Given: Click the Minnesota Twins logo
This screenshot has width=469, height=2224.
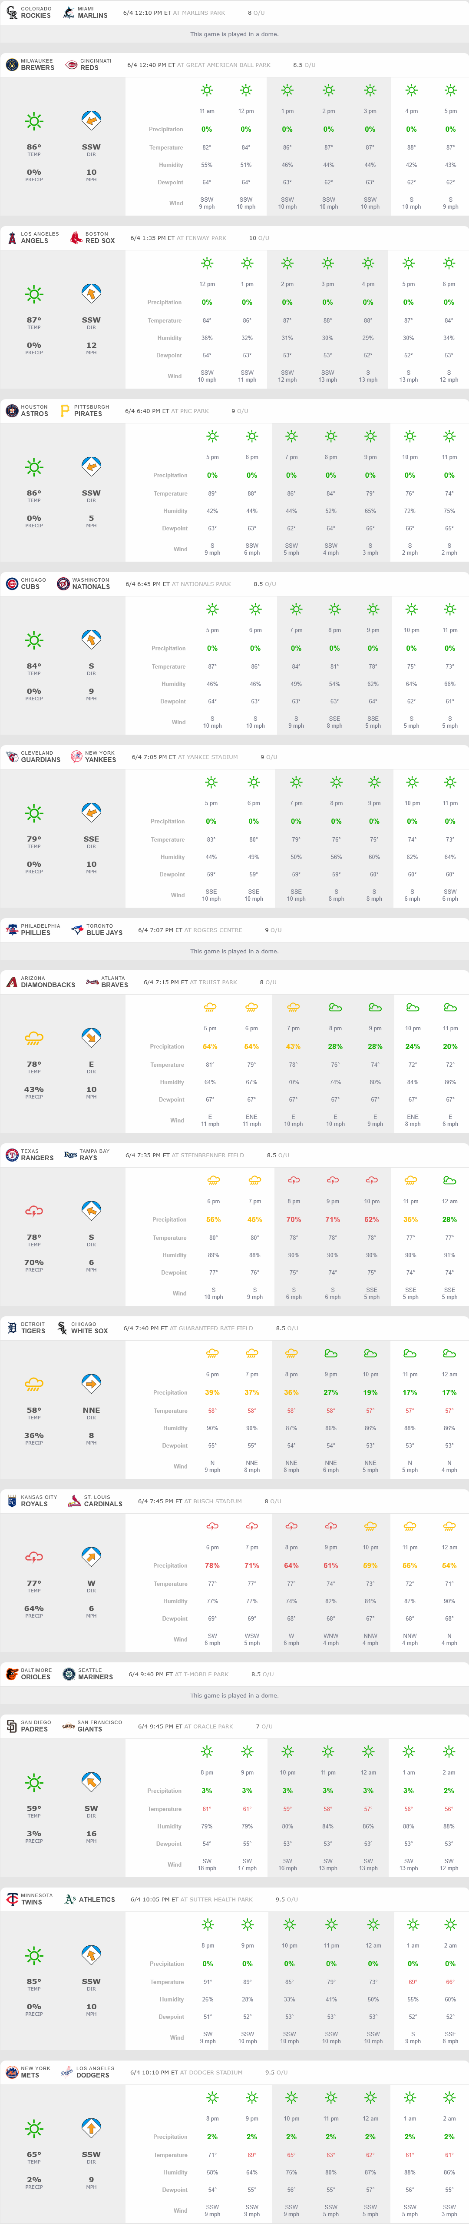Looking at the screenshot, I should (x=12, y=1898).
